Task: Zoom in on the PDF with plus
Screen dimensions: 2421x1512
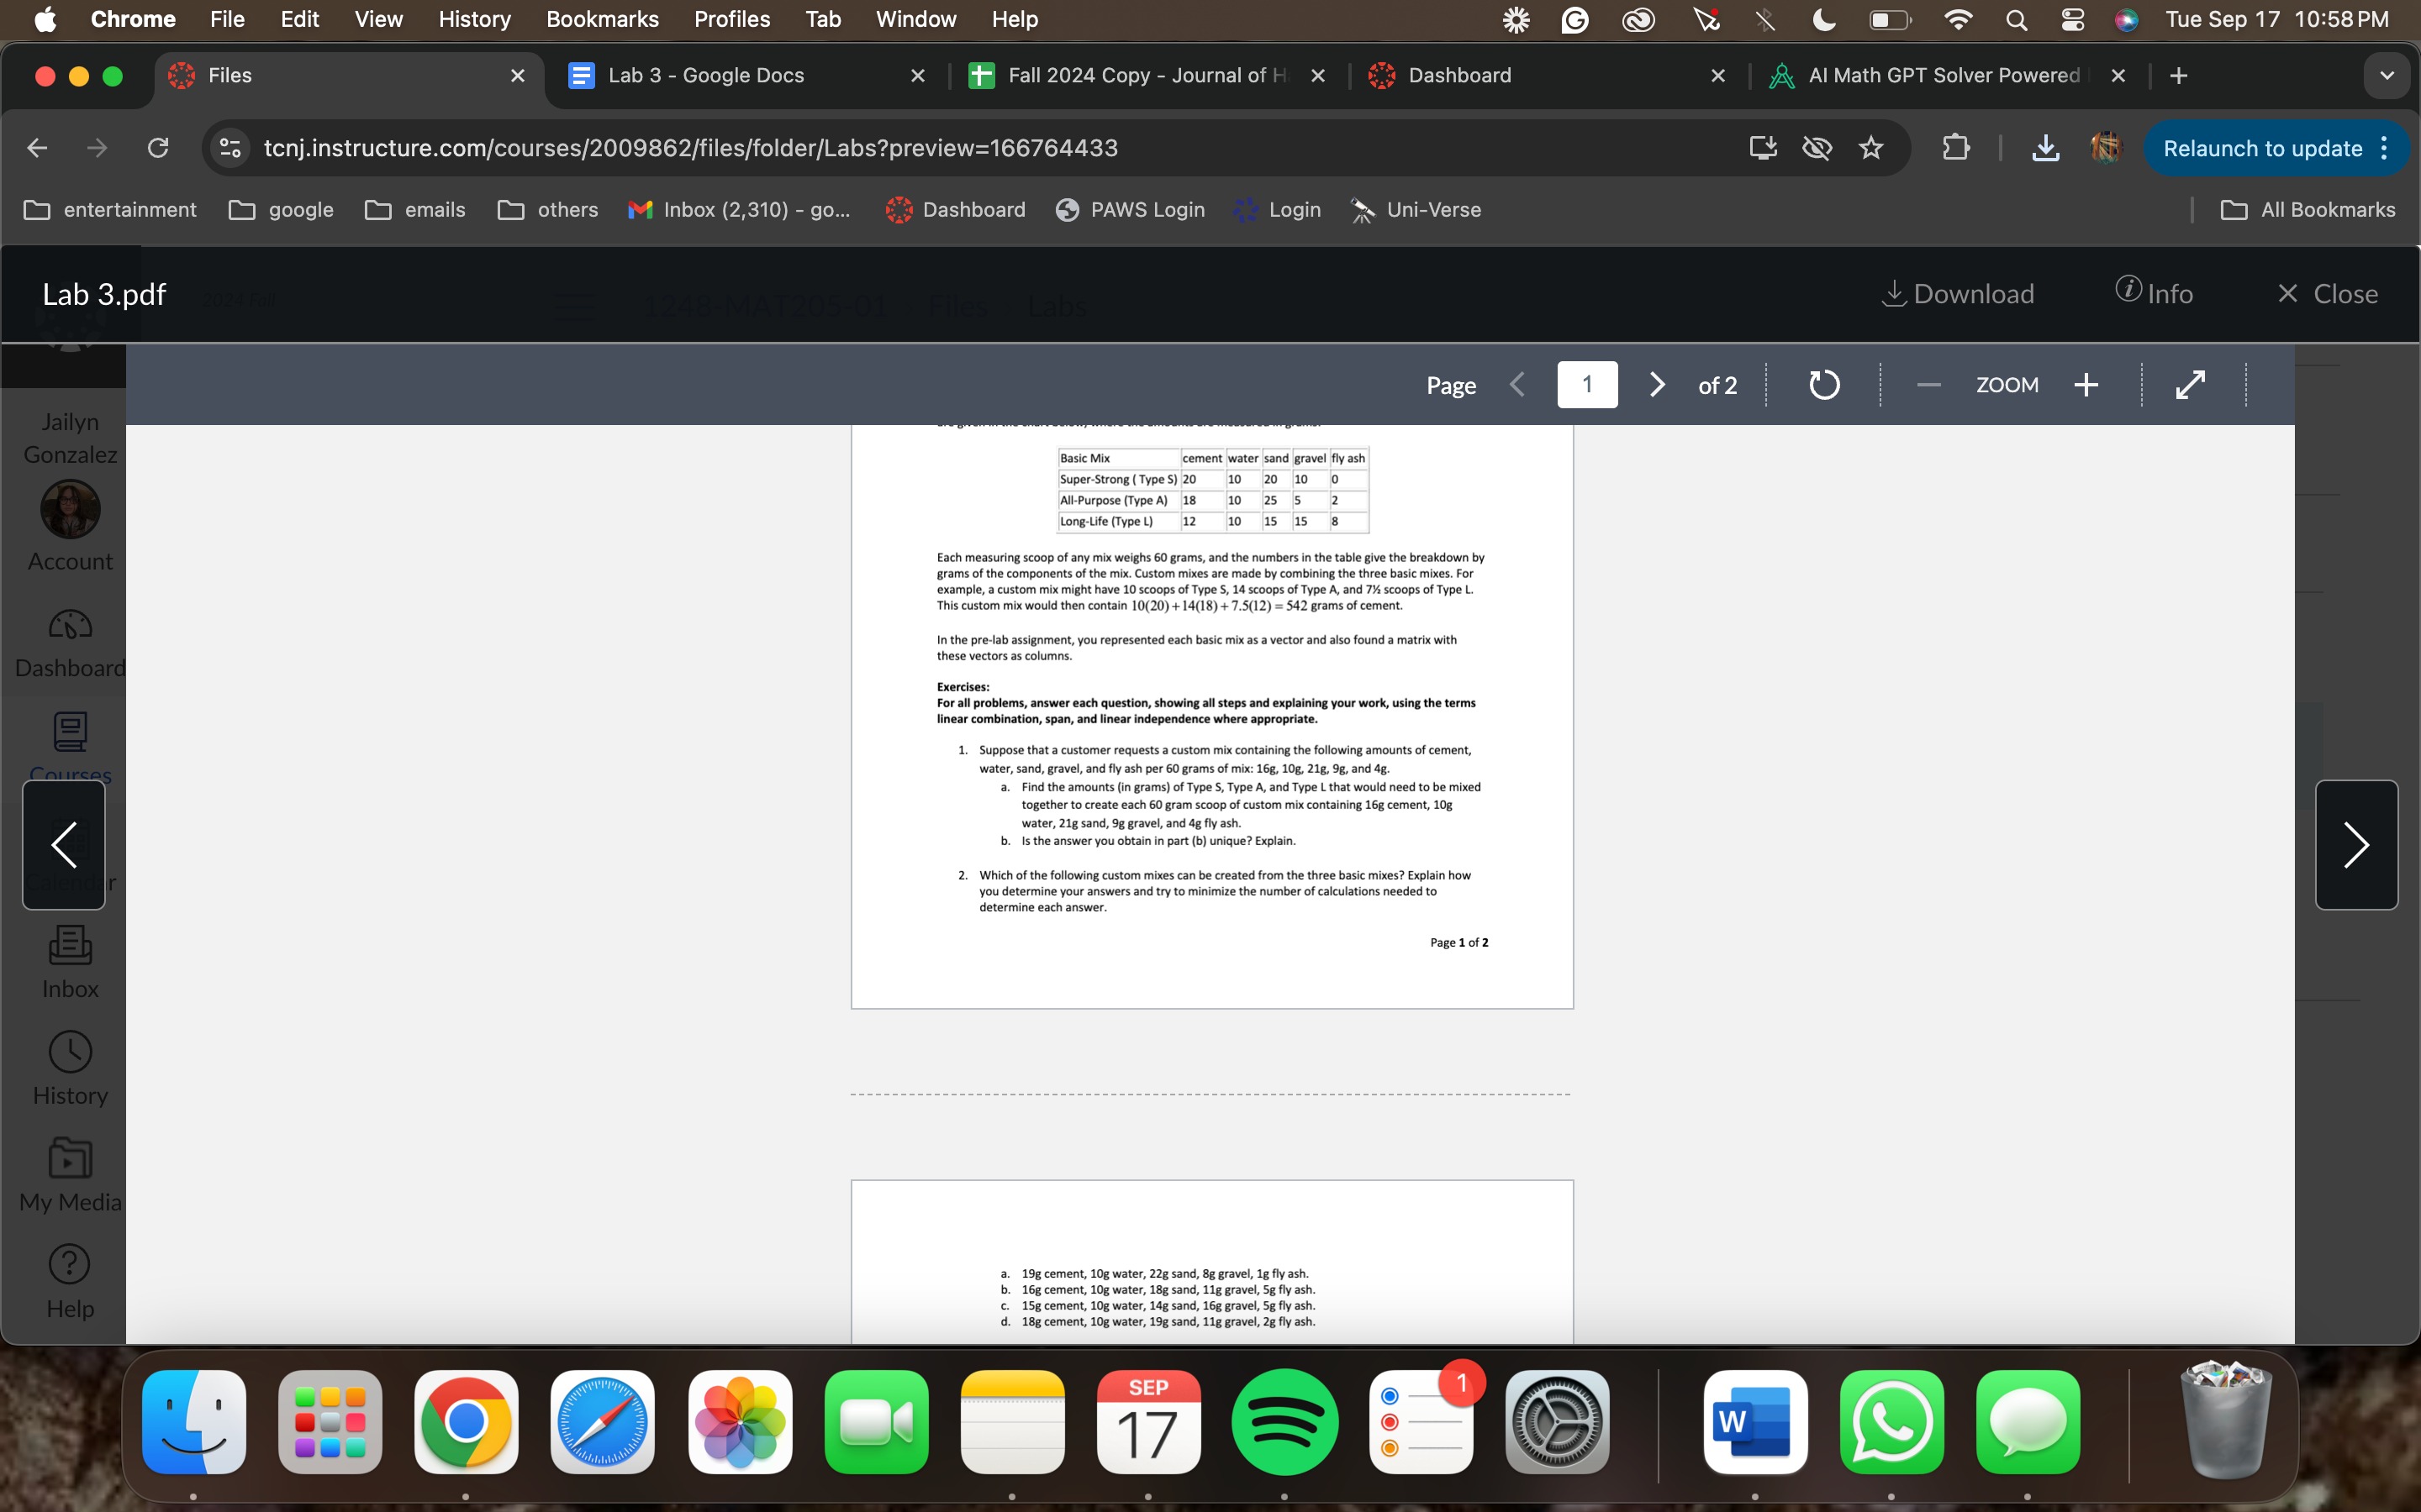Action: 2086,385
